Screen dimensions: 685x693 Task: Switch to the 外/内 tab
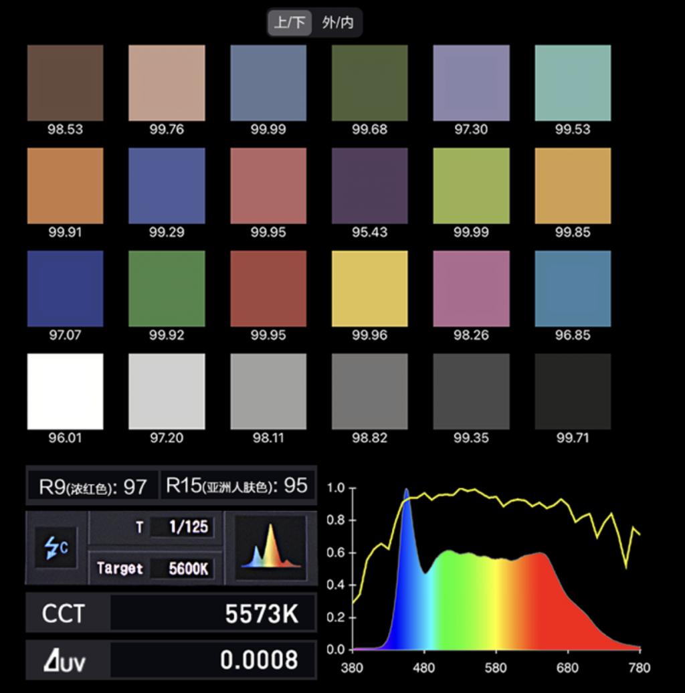[338, 23]
